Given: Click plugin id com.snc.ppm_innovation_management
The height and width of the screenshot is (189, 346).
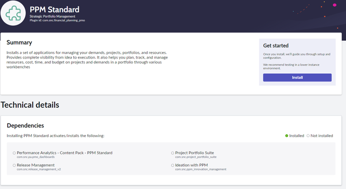Looking at the screenshot, I should [201, 169].
